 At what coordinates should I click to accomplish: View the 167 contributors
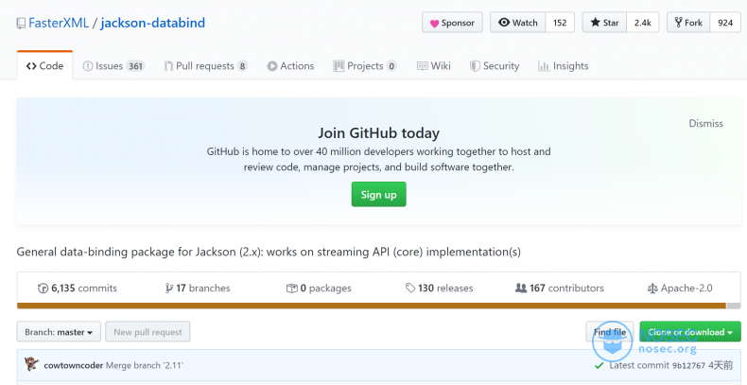coord(560,289)
